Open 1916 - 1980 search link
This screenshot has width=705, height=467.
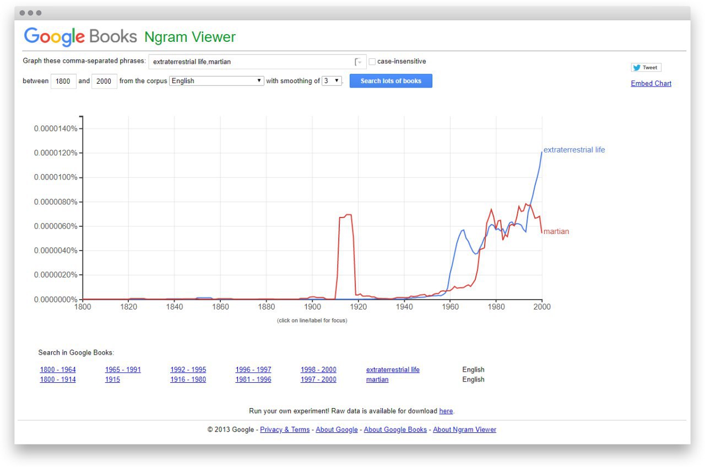(x=188, y=379)
